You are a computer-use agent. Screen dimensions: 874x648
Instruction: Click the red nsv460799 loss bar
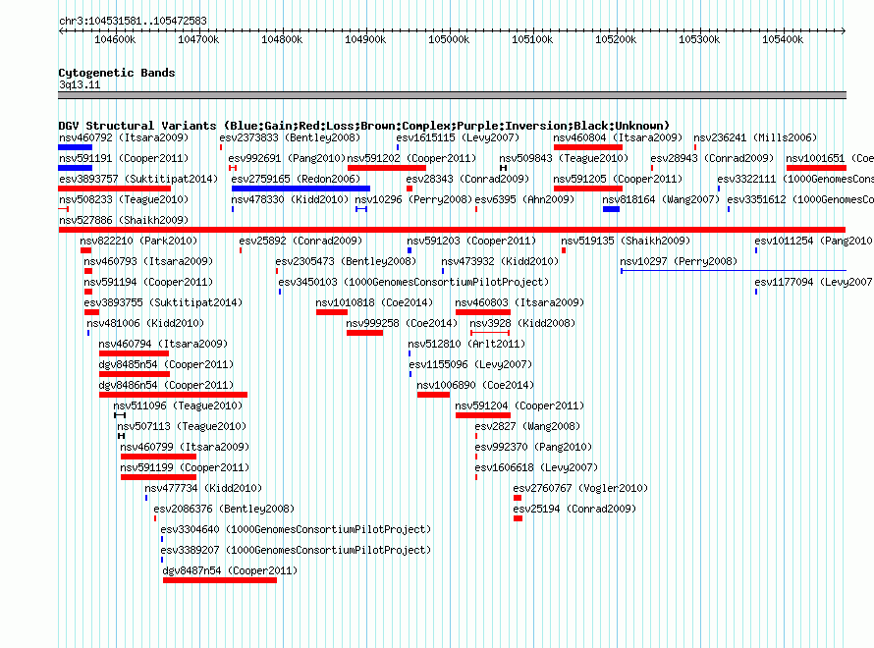click(158, 457)
